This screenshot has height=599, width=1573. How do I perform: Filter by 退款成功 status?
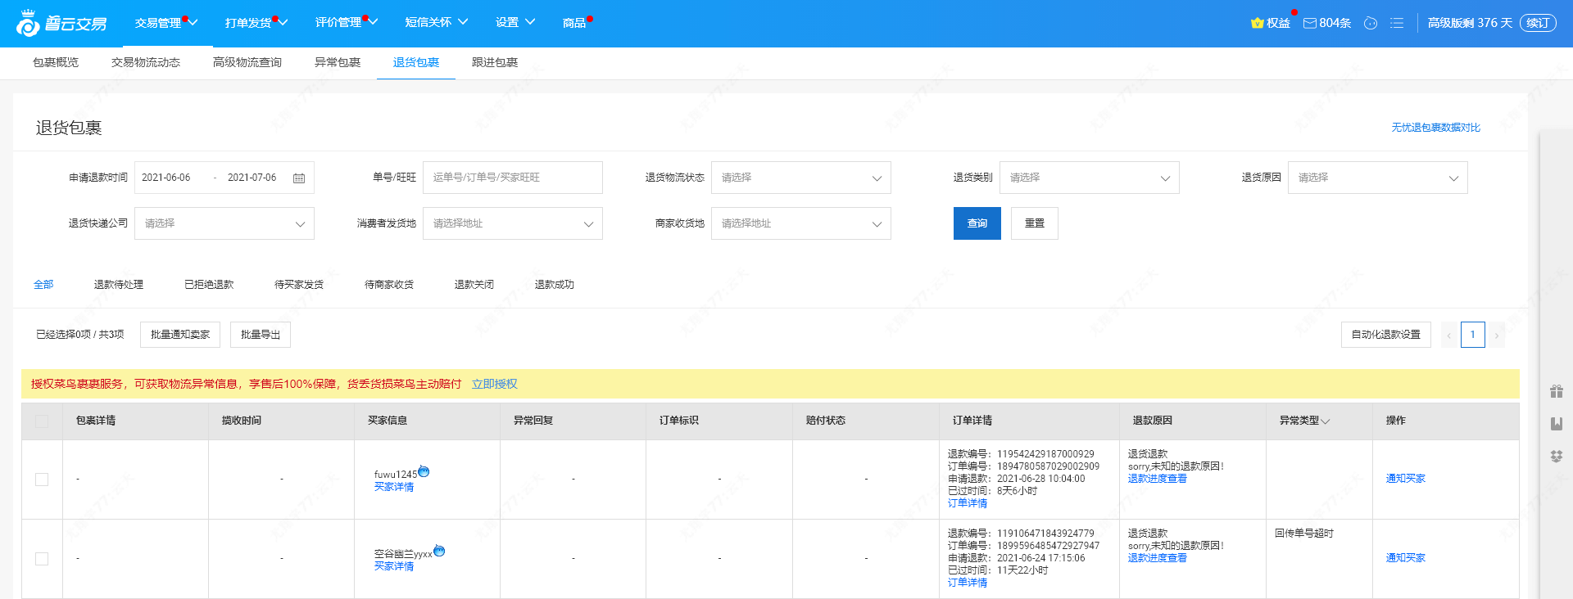coord(555,285)
